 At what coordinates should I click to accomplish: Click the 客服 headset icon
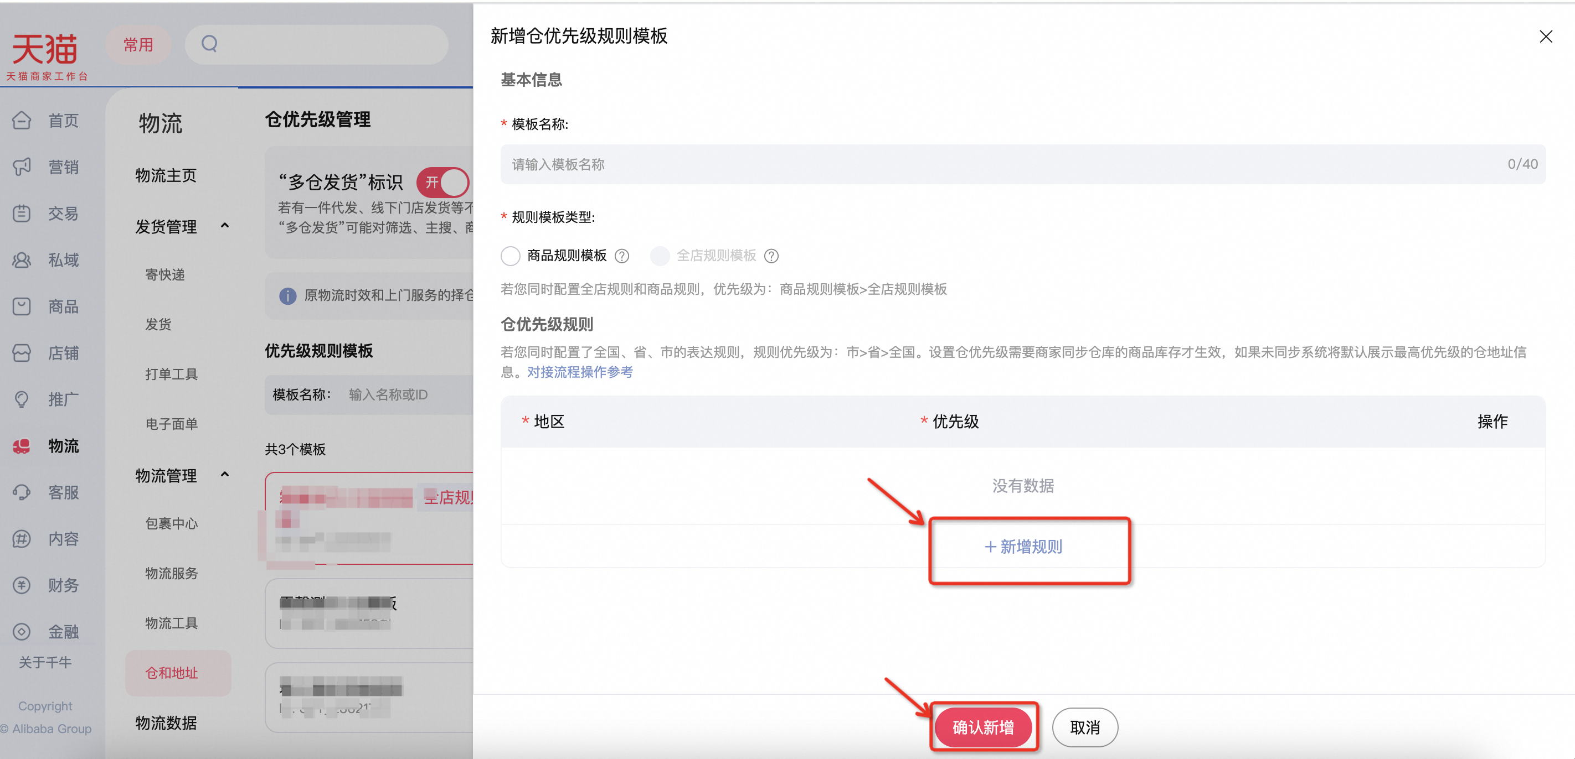[22, 492]
